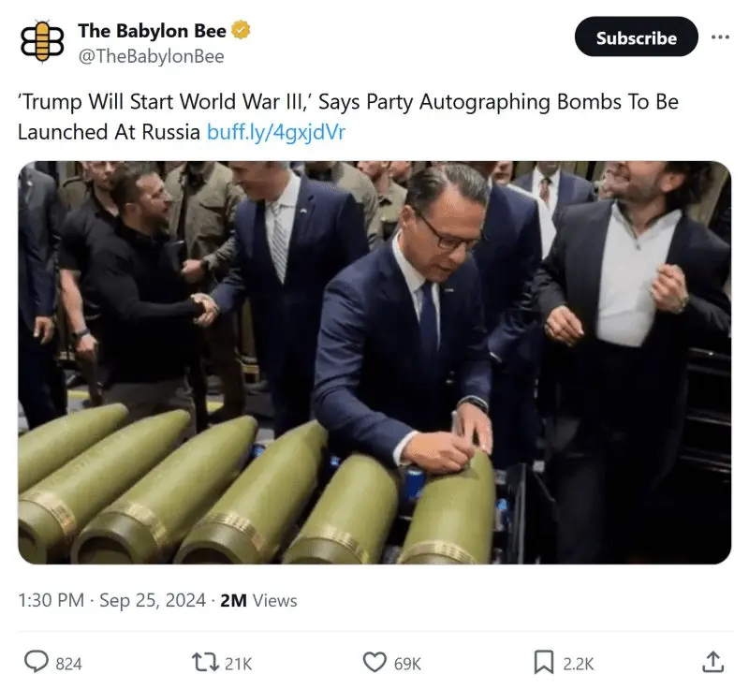Open the reply speech bubble icon

tap(36, 663)
